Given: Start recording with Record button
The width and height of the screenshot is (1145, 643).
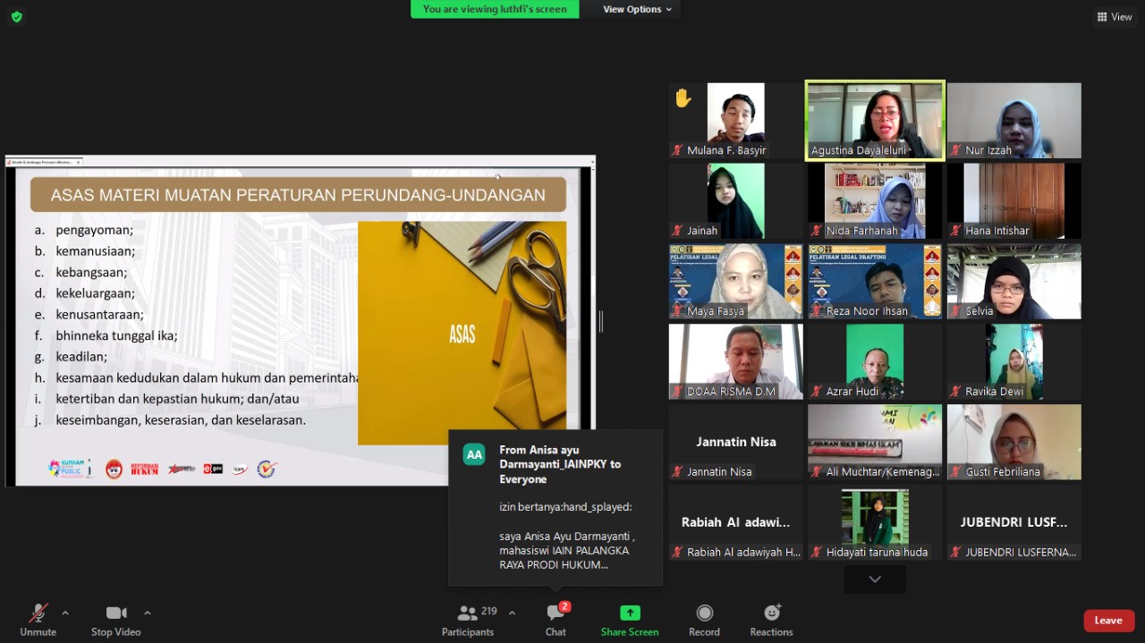Looking at the screenshot, I should point(704,620).
